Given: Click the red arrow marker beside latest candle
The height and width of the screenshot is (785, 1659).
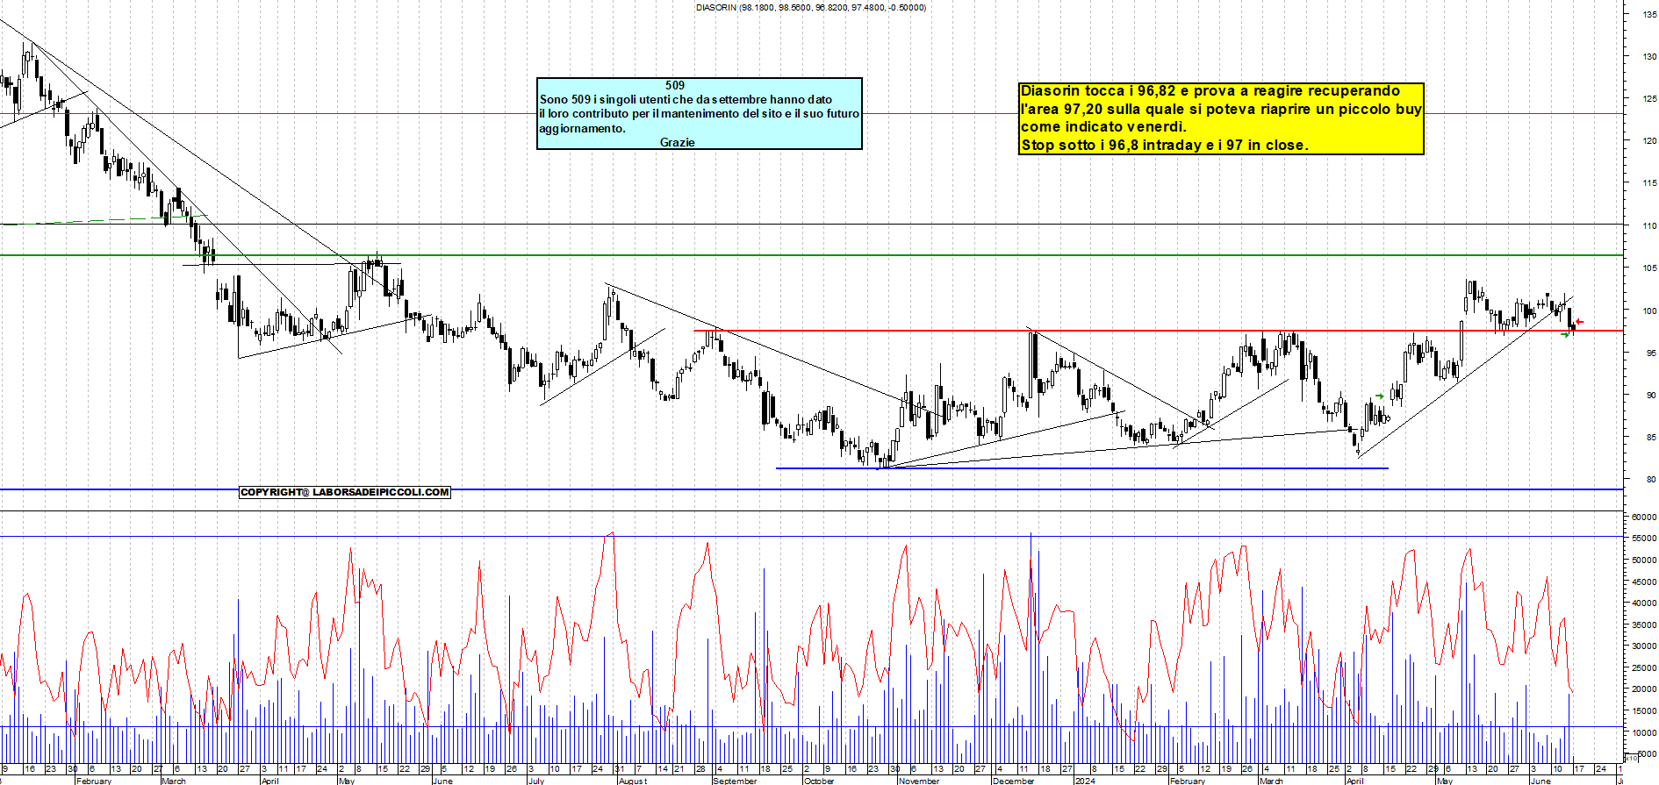Looking at the screenshot, I should (x=1579, y=322).
